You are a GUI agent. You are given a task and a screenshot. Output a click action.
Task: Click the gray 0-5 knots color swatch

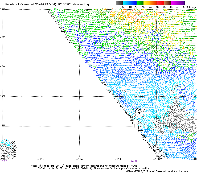pos(119,3)
